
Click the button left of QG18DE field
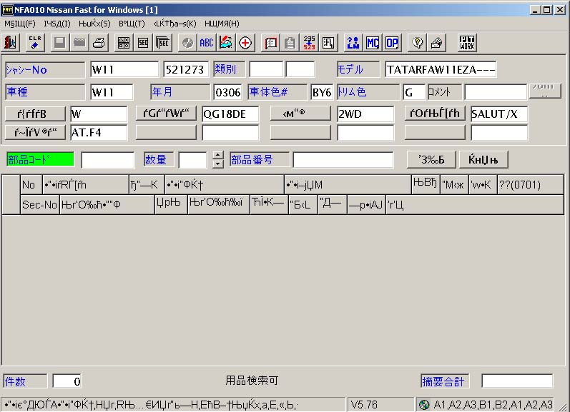[x=166, y=114]
